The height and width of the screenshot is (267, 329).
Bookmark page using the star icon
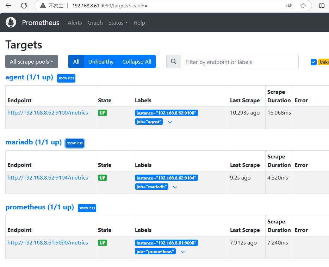(303, 6)
